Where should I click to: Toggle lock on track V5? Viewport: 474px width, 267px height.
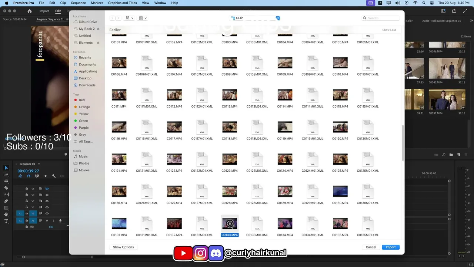[x=27, y=189]
